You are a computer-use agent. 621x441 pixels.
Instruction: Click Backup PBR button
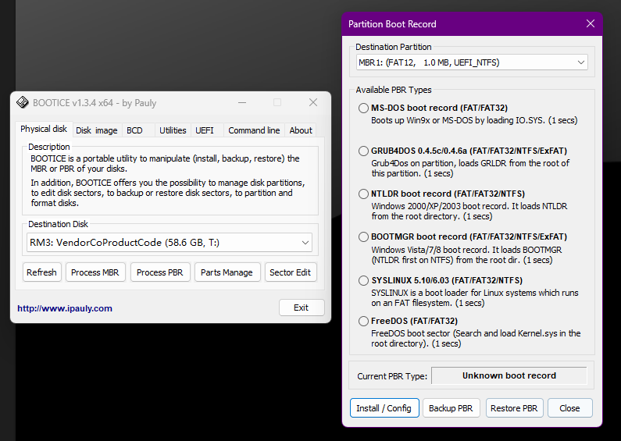(x=451, y=408)
